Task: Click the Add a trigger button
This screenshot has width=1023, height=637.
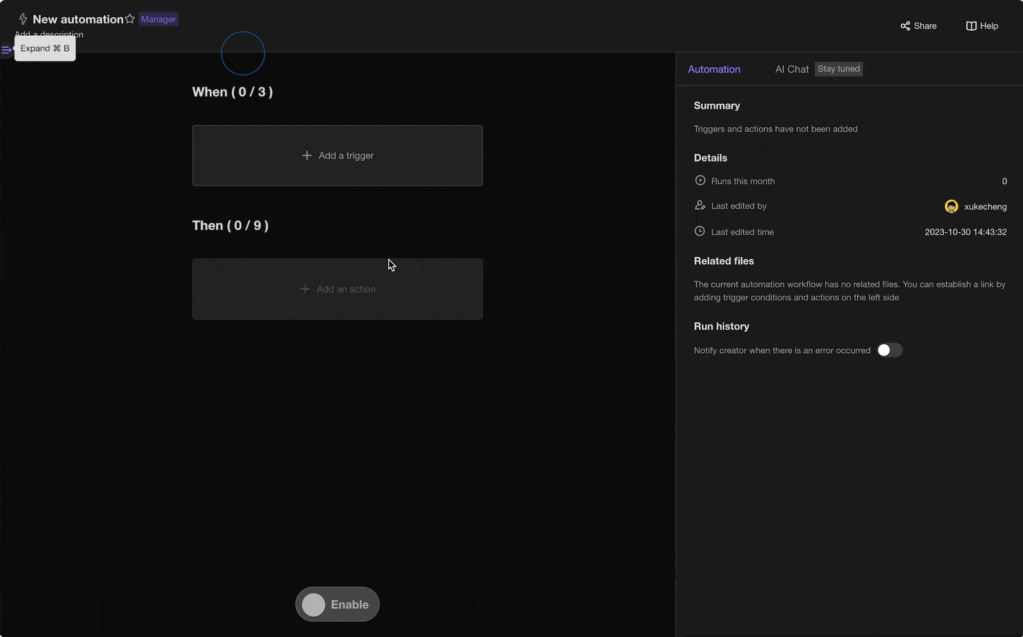Action: (x=337, y=155)
